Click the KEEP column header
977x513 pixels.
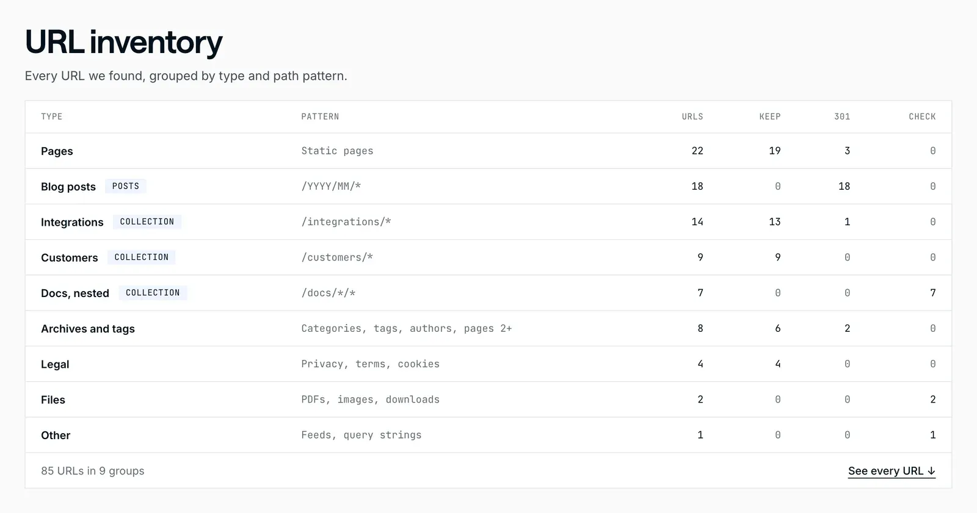pyautogui.click(x=770, y=117)
